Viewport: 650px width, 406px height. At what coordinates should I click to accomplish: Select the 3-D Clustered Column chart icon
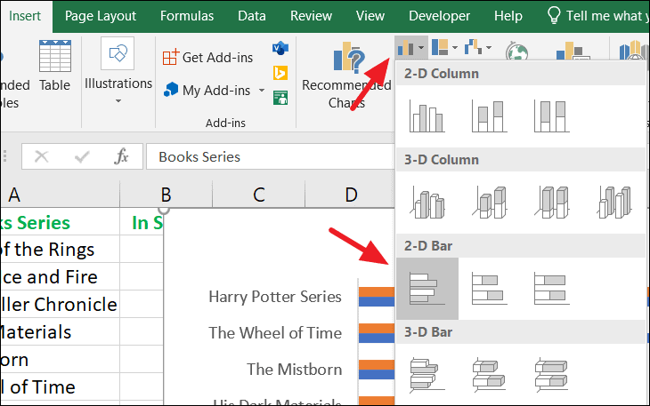(427, 203)
